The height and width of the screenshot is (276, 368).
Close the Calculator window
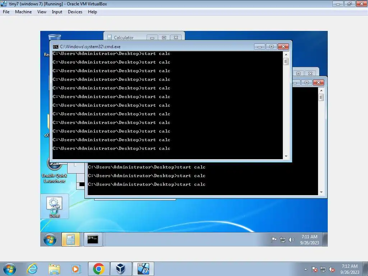pos(176,37)
